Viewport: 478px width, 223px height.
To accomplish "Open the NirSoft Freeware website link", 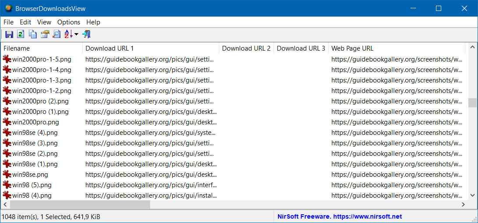I will point(340,216).
